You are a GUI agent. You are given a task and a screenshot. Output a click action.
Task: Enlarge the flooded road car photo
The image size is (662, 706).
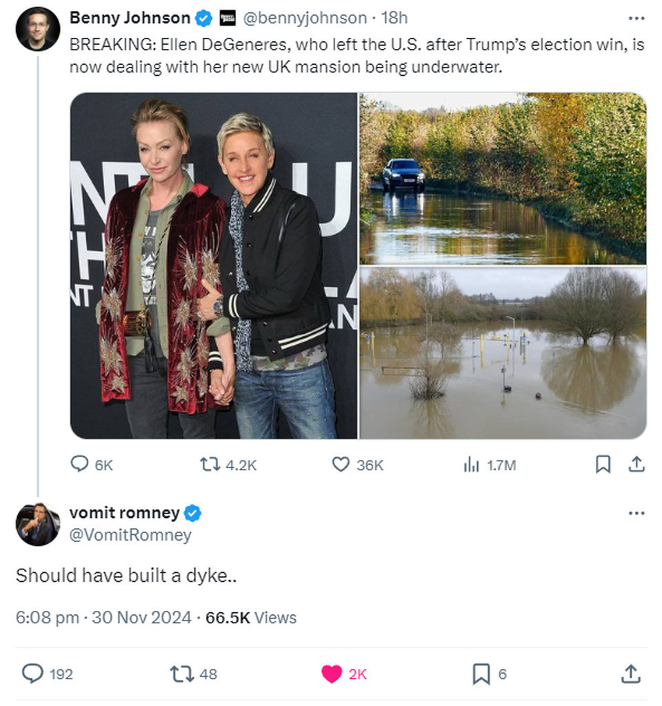(503, 179)
